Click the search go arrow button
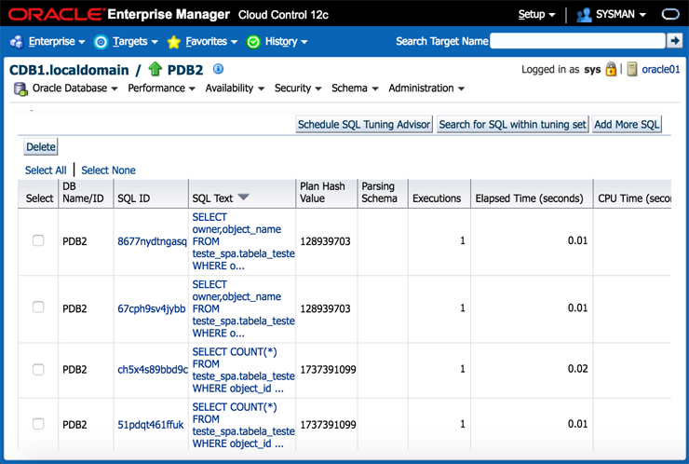The width and height of the screenshot is (689, 464). point(675,41)
